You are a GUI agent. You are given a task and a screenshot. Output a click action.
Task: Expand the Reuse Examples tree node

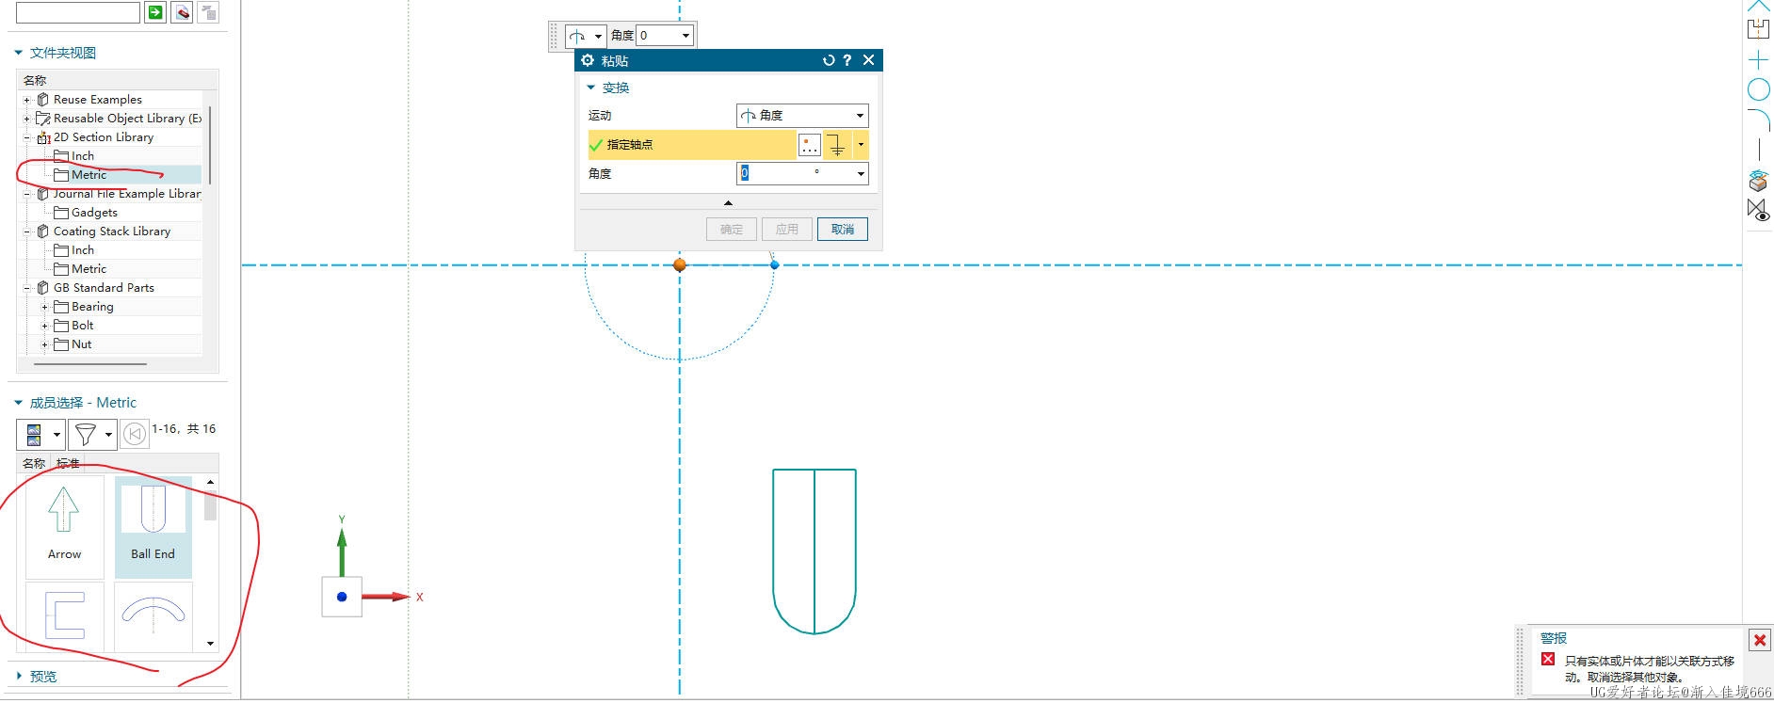[x=26, y=100]
